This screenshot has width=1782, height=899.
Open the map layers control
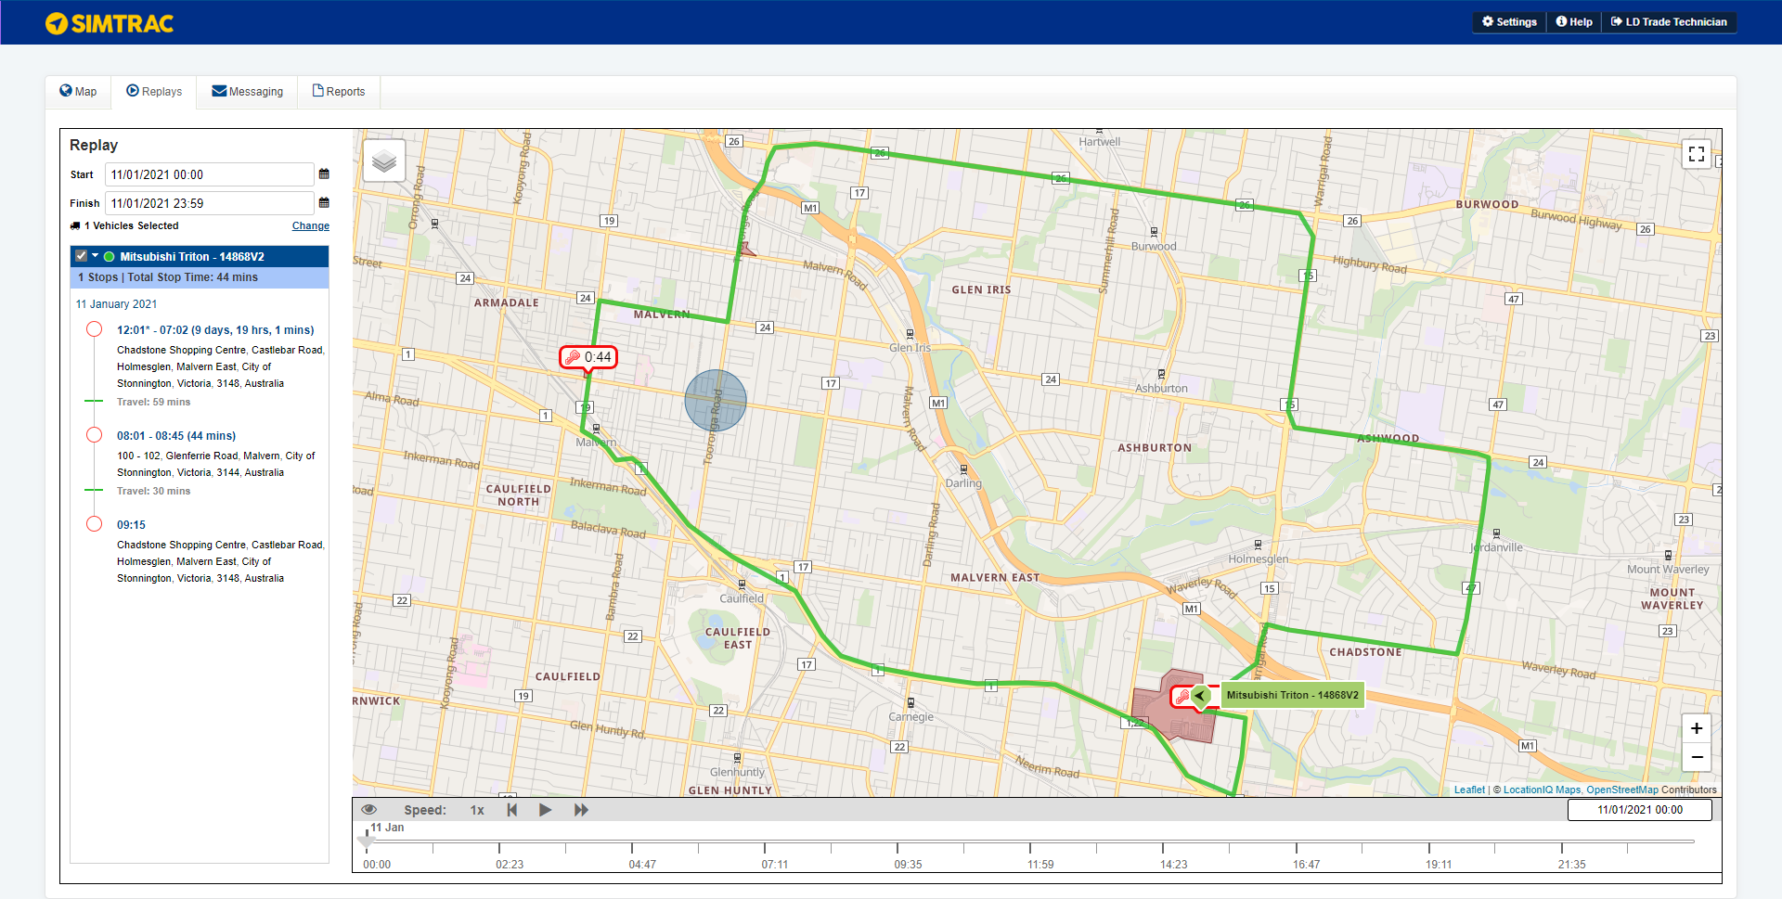click(x=384, y=161)
